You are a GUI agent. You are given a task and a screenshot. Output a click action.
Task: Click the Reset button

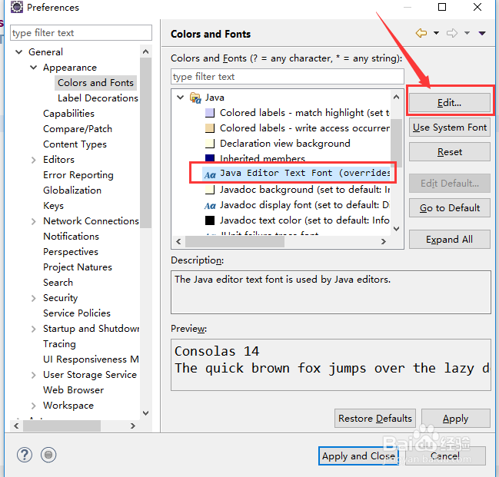coord(449,151)
